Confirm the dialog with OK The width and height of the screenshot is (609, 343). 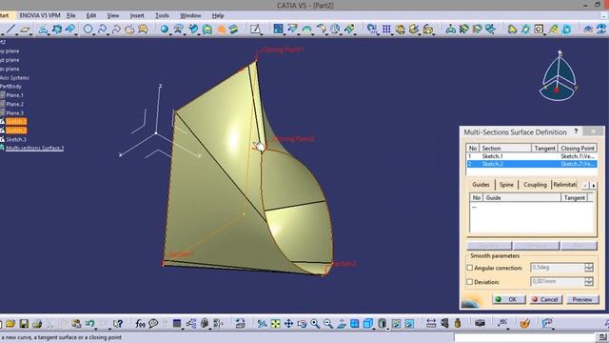(509, 299)
